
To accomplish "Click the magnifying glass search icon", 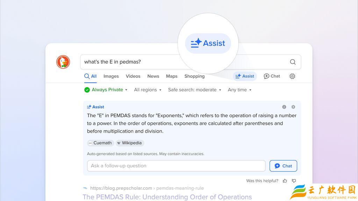I will click(x=293, y=62).
